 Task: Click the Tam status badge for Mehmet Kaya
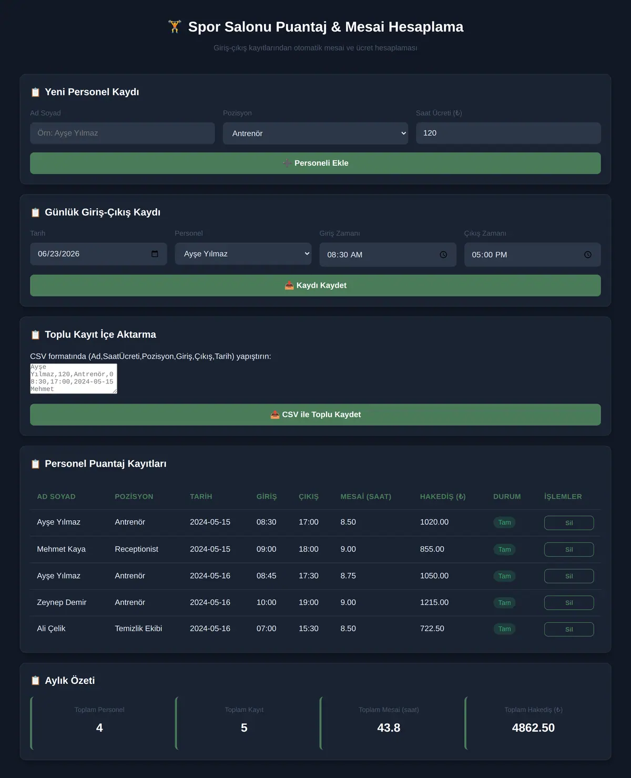coord(504,549)
